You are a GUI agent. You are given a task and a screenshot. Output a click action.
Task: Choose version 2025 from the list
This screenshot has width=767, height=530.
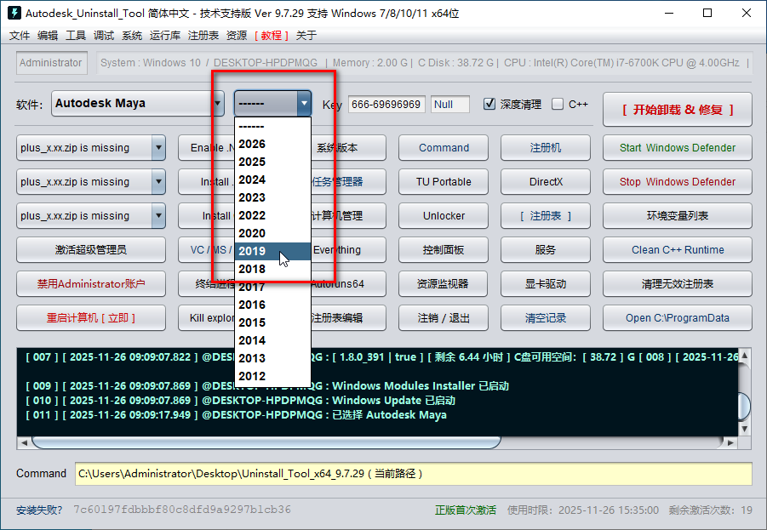(x=272, y=162)
